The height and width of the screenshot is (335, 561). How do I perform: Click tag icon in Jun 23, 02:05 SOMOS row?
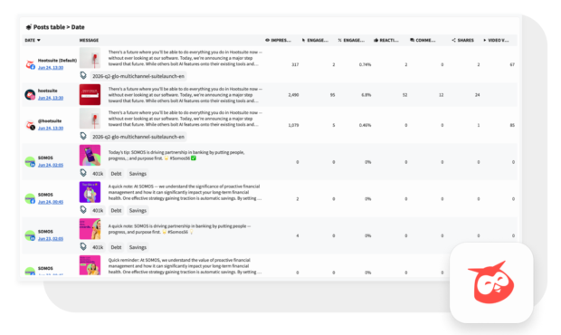[83, 246]
